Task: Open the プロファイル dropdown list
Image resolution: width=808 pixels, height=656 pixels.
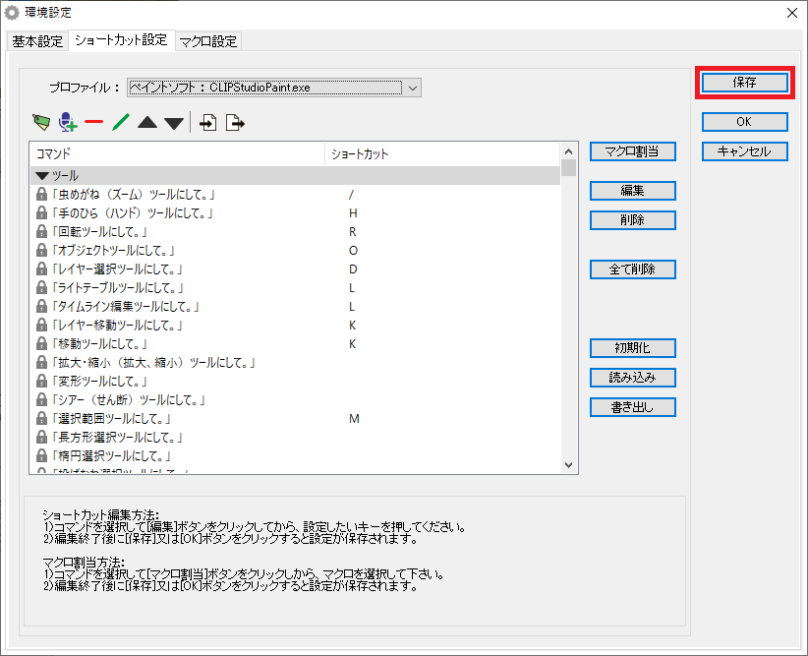Action: pos(413,88)
